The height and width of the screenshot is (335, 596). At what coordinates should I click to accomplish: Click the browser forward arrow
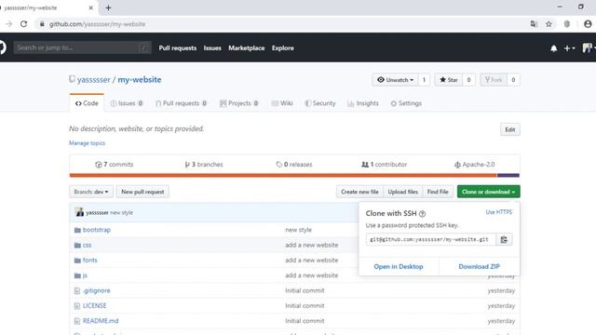point(8,24)
